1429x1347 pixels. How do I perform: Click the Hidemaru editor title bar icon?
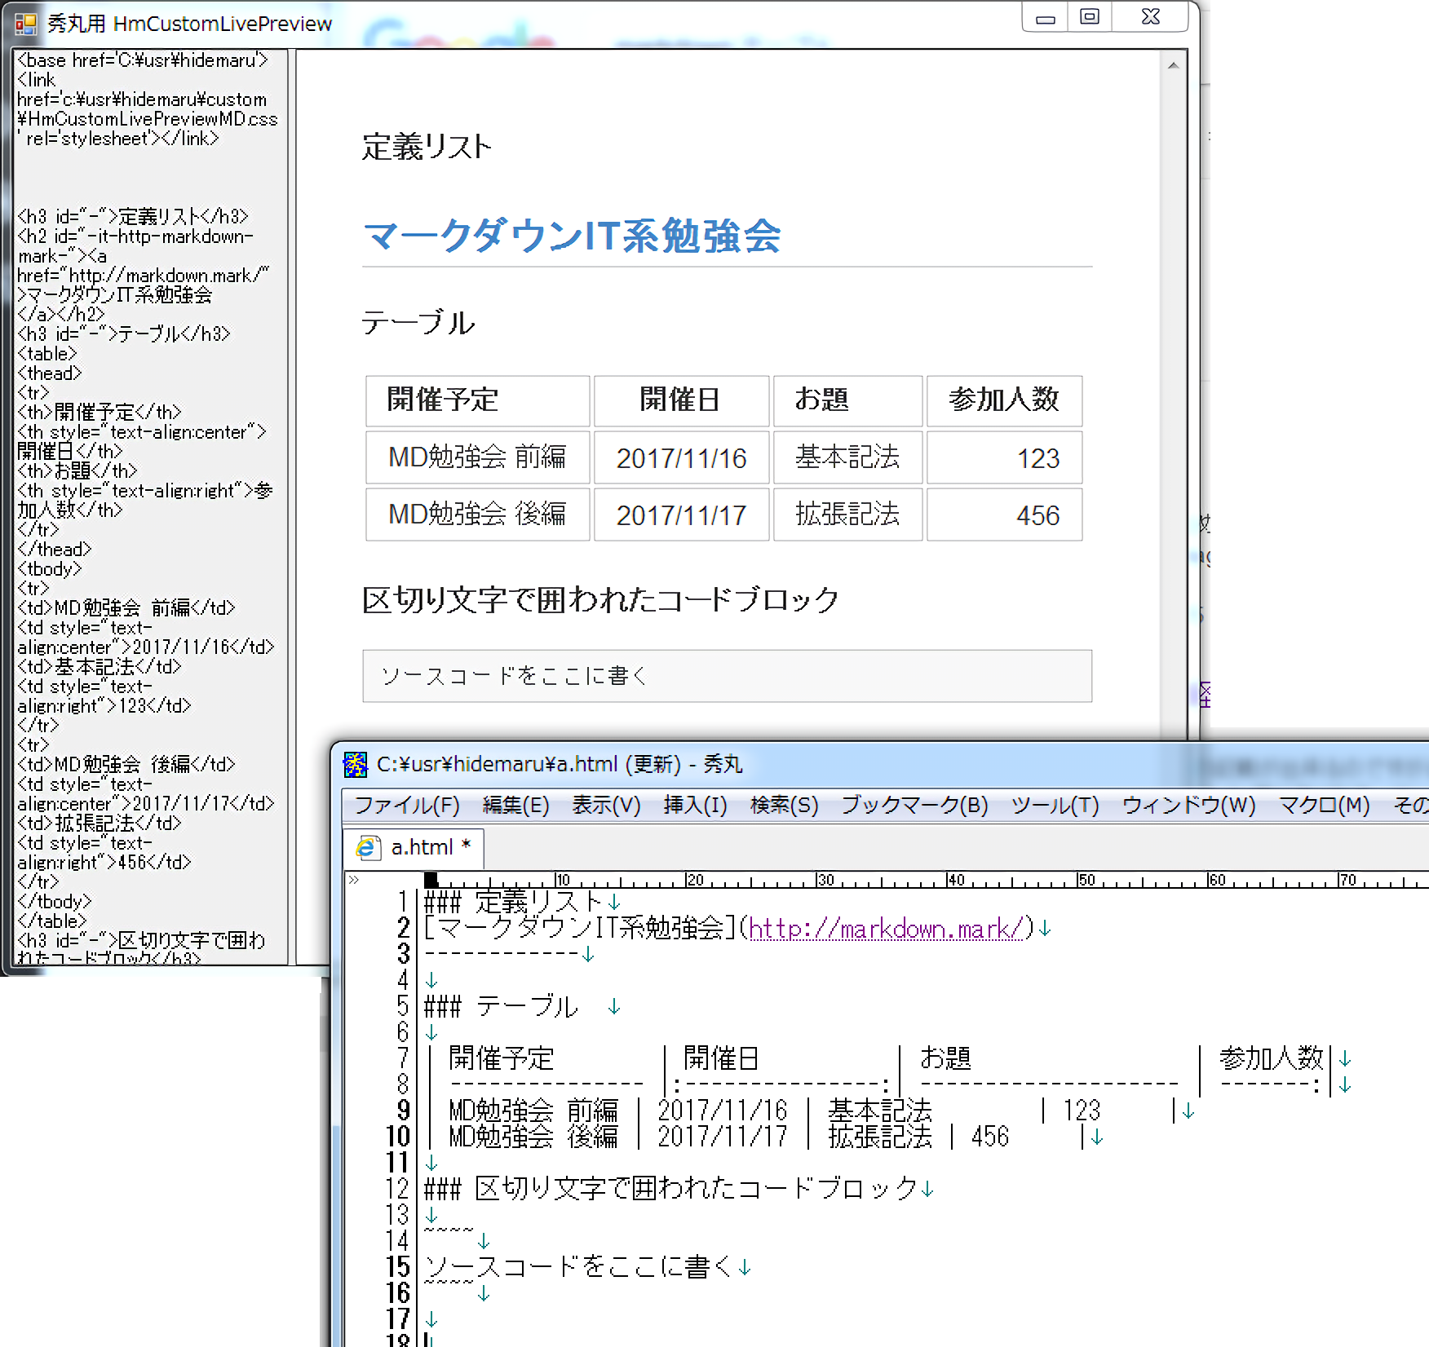[x=356, y=764]
